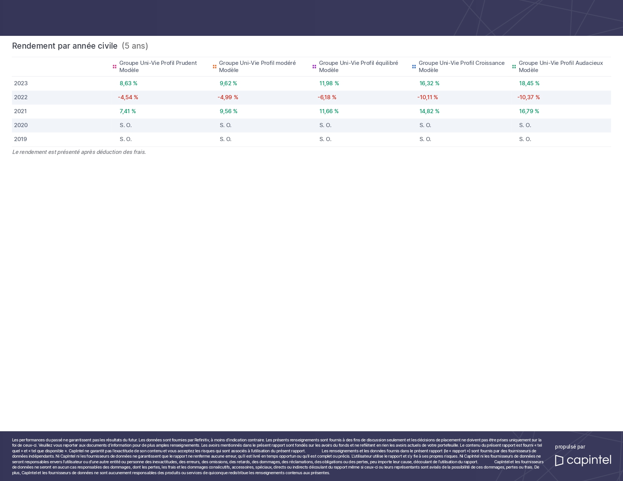The width and height of the screenshot is (623, 481).
Task: Click S. O. for Profil Croissance in 2019
Action: (426, 139)
